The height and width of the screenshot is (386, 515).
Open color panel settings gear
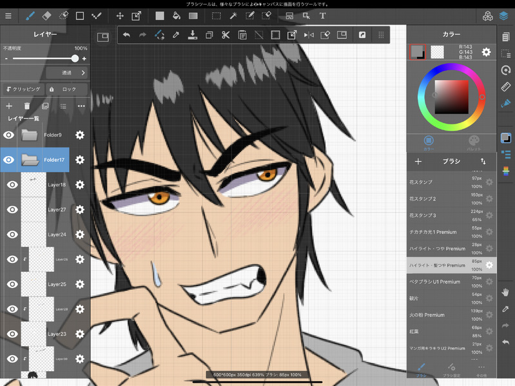click(x=486, y=52)
